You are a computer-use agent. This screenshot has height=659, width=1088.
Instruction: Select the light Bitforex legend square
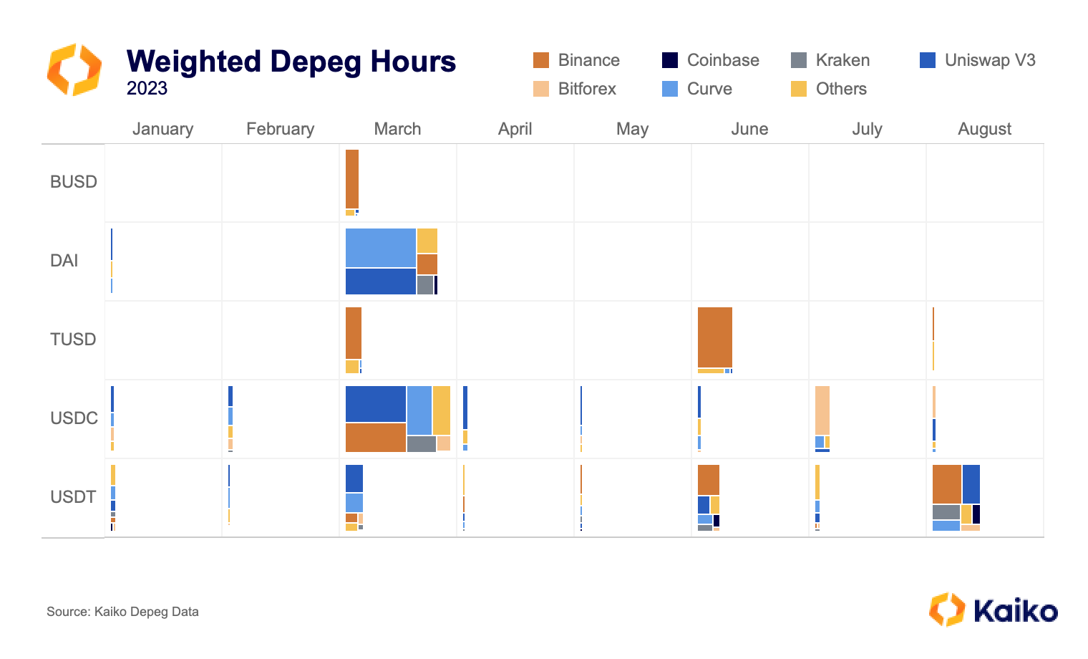click(540, 89)
